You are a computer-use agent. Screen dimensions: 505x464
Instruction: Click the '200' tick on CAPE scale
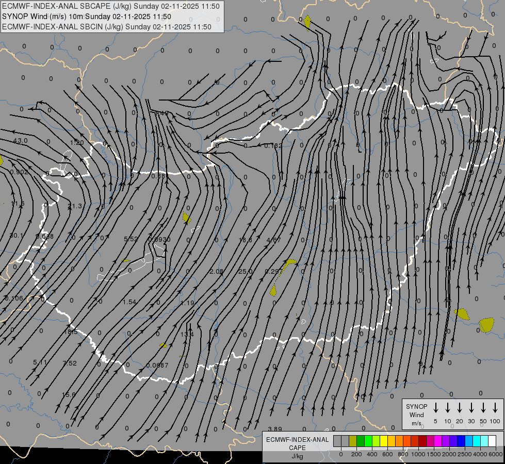point(356,454)
